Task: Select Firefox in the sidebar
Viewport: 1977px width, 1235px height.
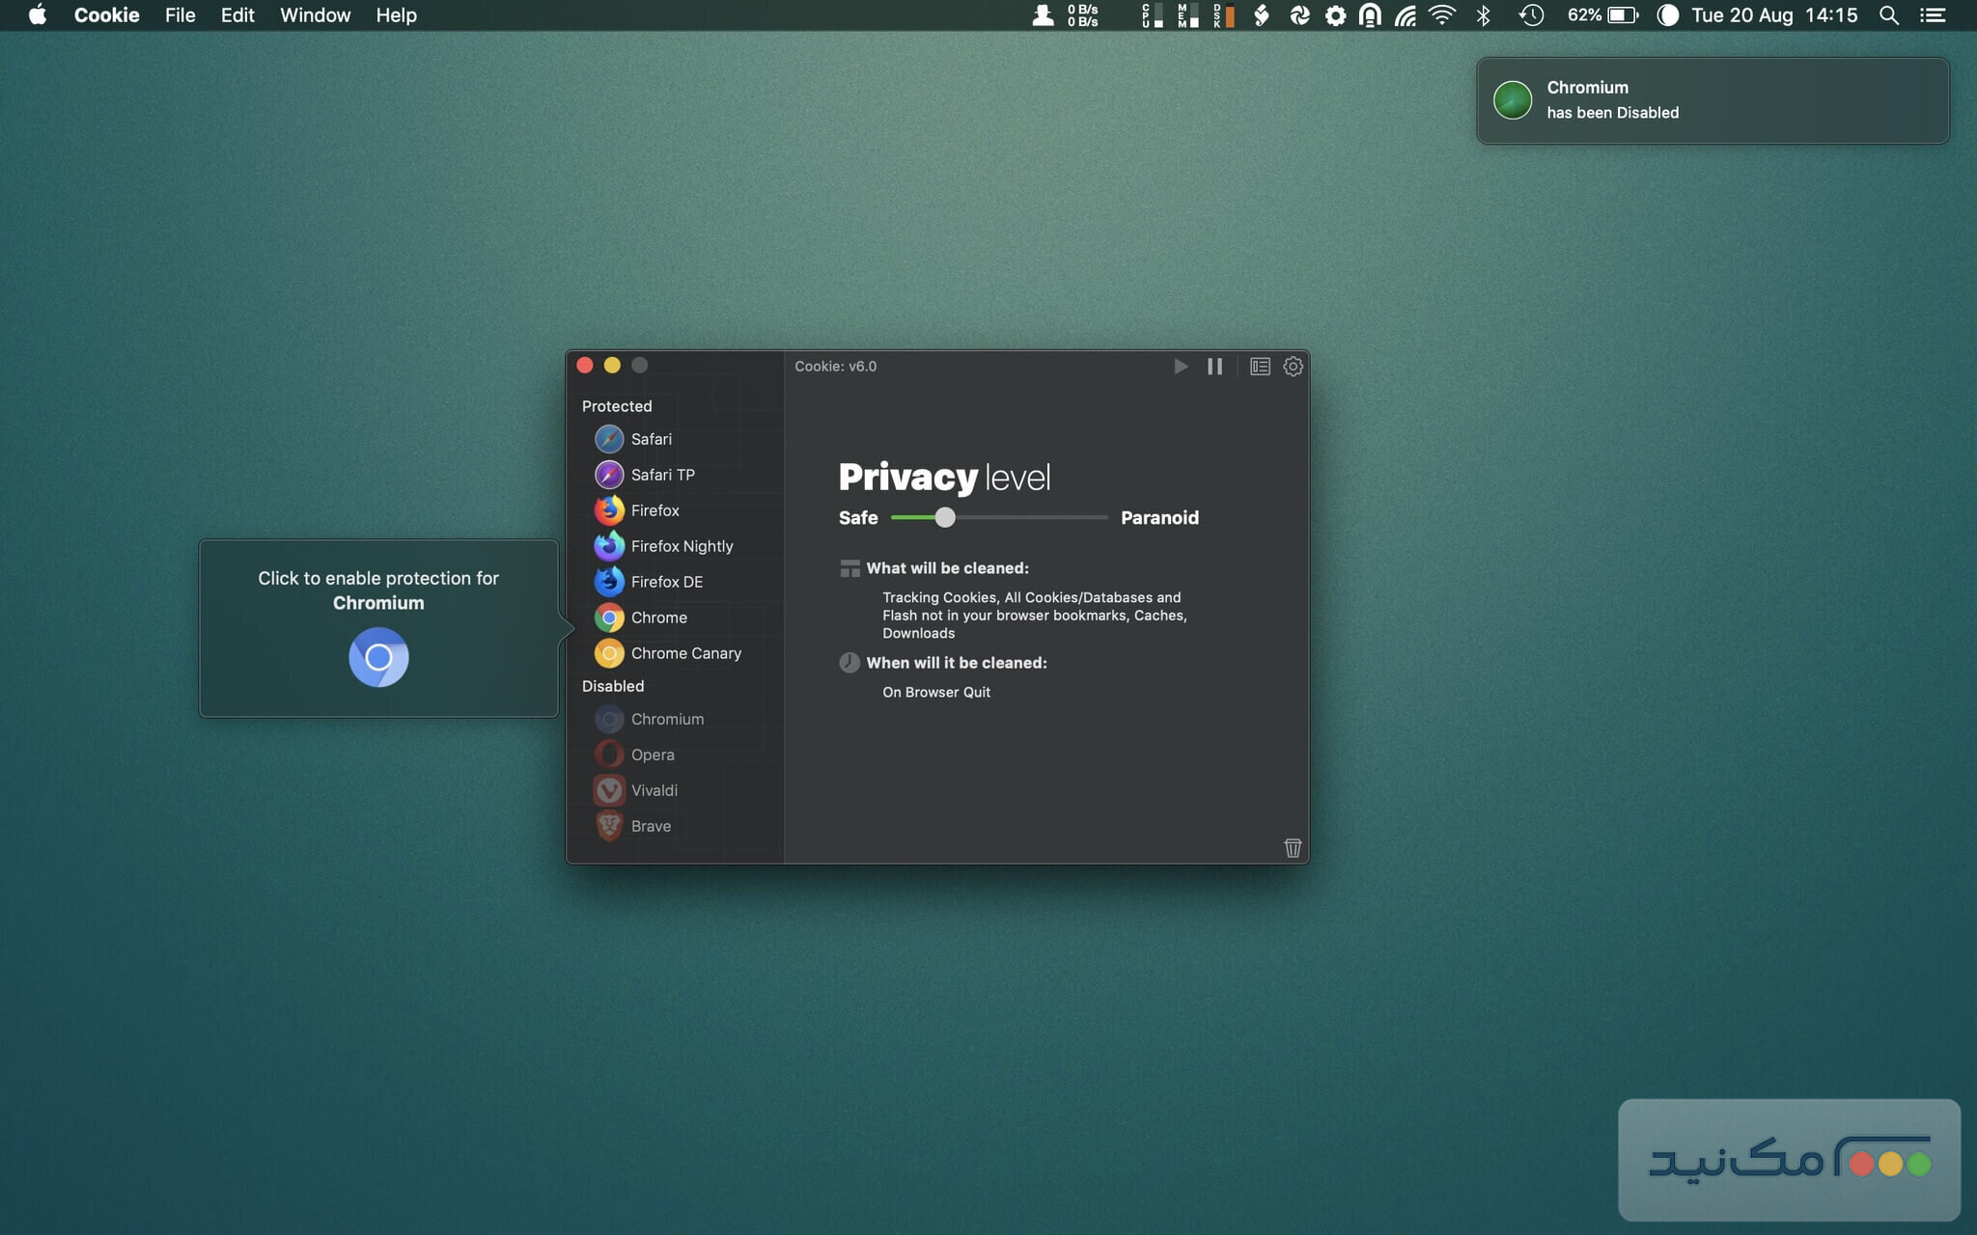Action: coord(654,510)
